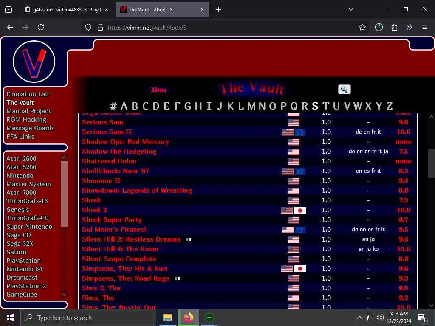Close The Vault - Xbox tab
Image resolution: width=435 pixels, height=326 pixels.
pos(202,9)
